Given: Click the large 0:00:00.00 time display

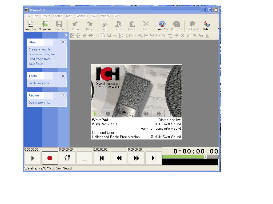Looking at the screenshot, I should pos(196,151).
